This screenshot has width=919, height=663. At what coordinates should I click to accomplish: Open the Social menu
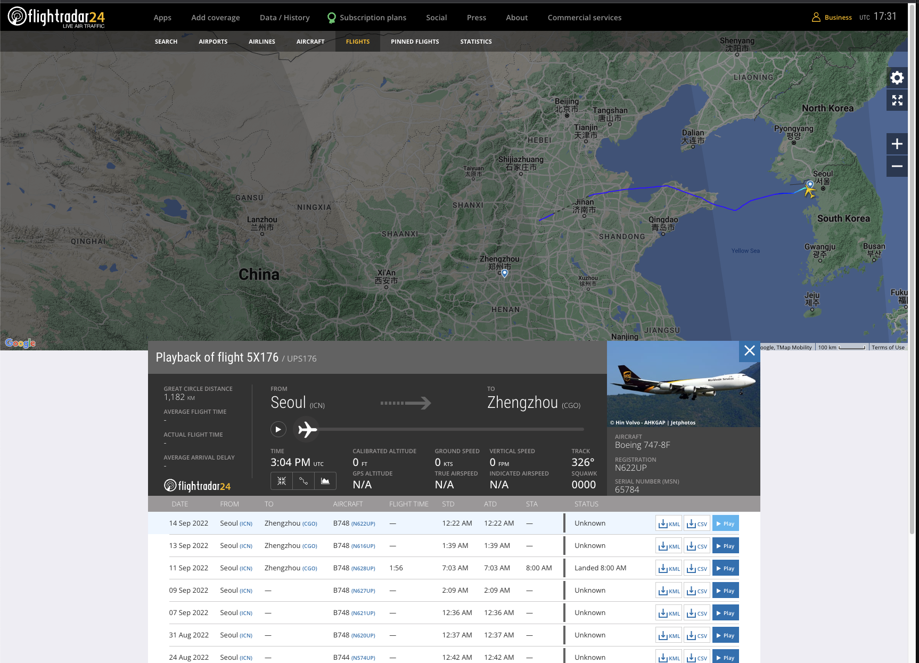click(437, 18)
